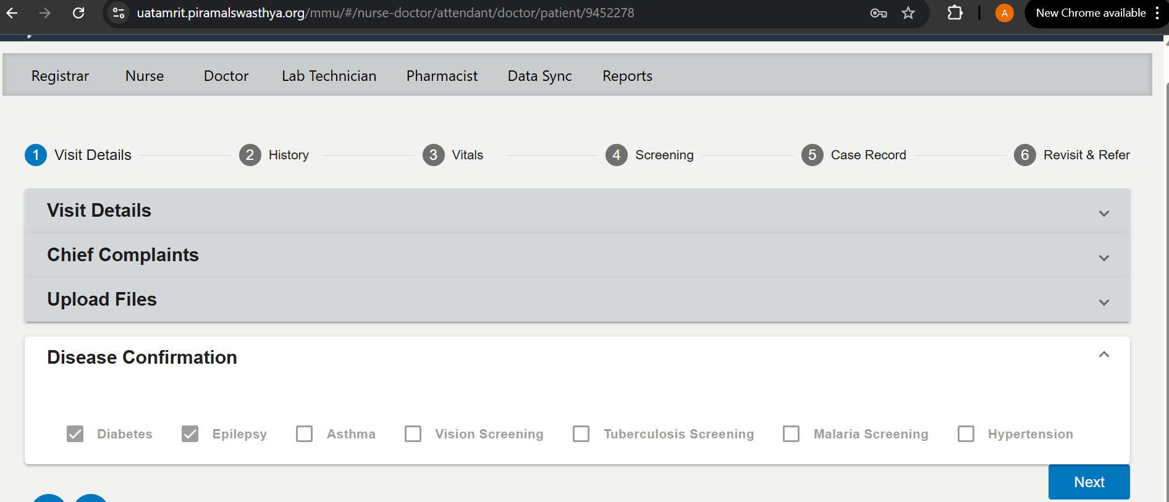Open the Registrar menu
The height and width of the screenshot is (502, 1169).
tap(60, 76)
